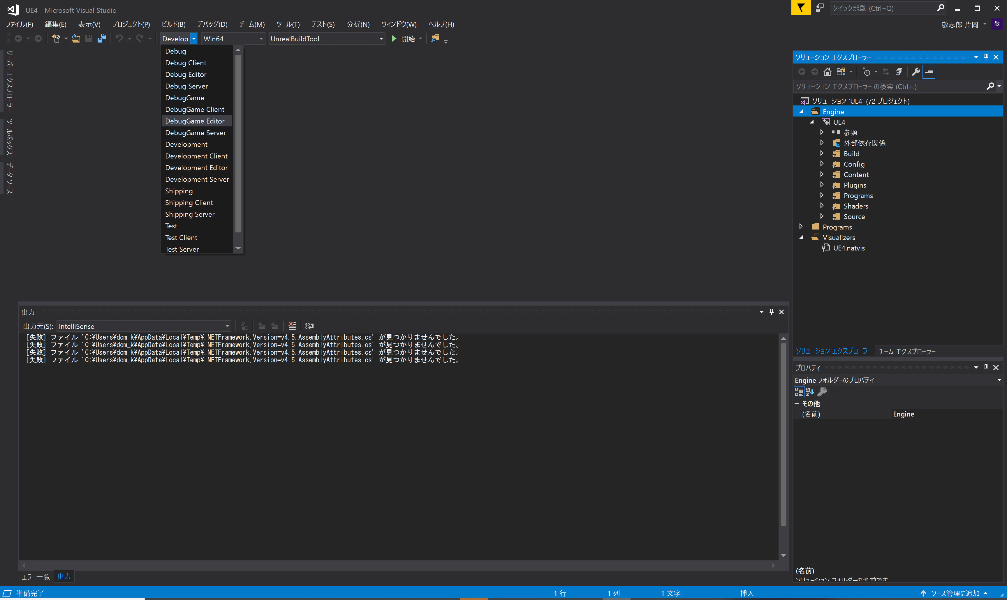This screenshot has width=1007, height=600.
Task: Click the yellow notification filter icon
Action: click(801, 8)
